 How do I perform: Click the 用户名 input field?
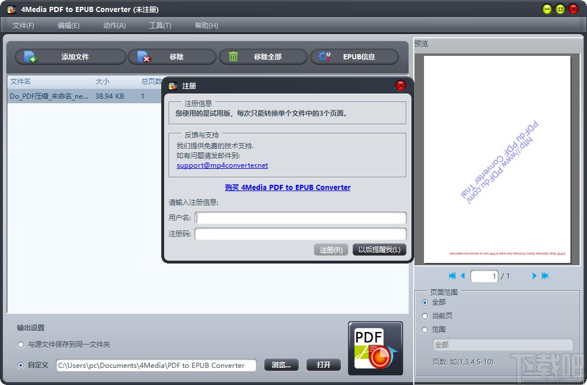coord(300,217)
